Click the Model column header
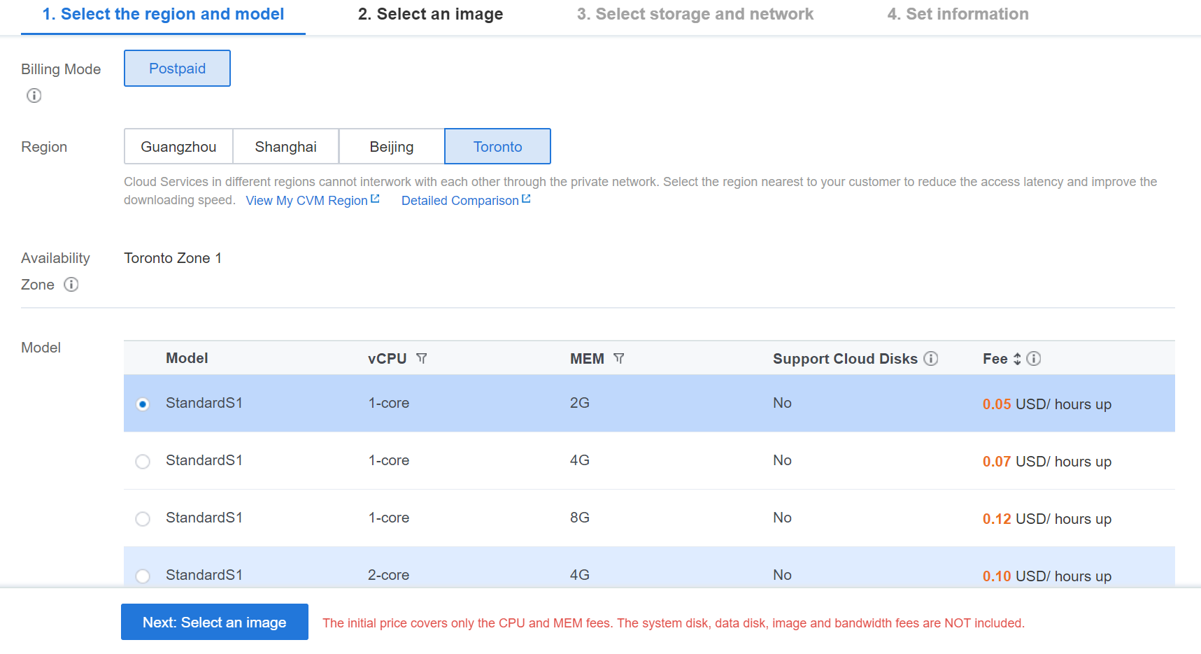The height and width of the screenshot is (654, 1201). (187, 358)
